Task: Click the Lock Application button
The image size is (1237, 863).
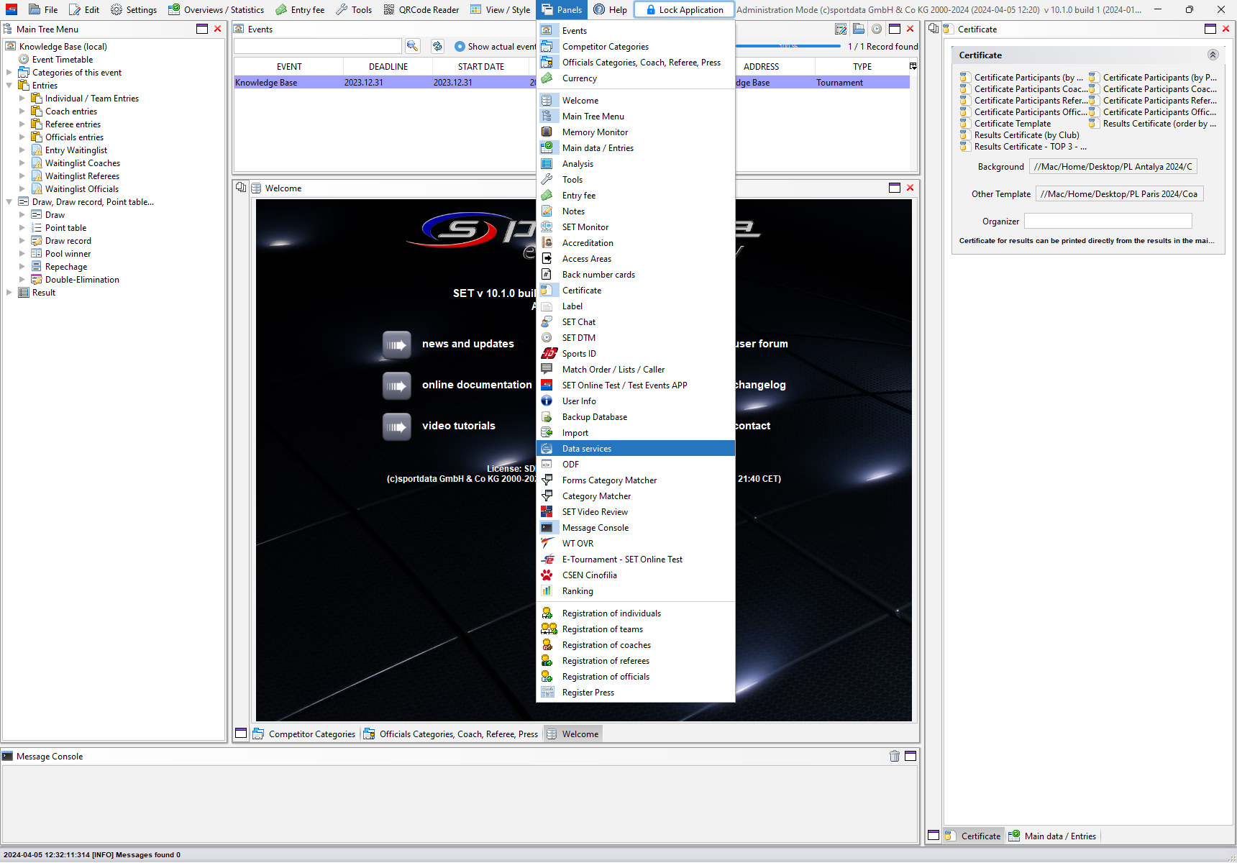Action: click(684, 9)
